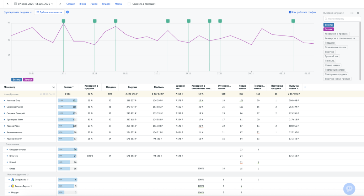
Task: Open the metrics list view icon
Action: click(352, 13)
